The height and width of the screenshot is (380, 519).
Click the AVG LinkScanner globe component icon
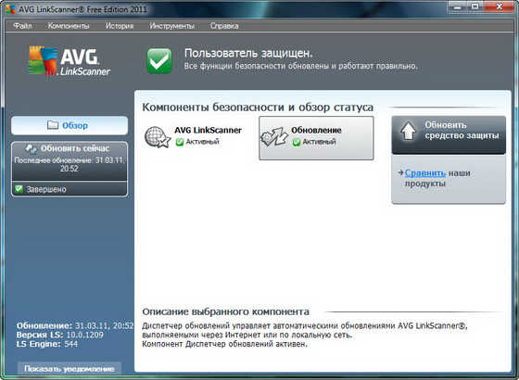coord(158,137)
